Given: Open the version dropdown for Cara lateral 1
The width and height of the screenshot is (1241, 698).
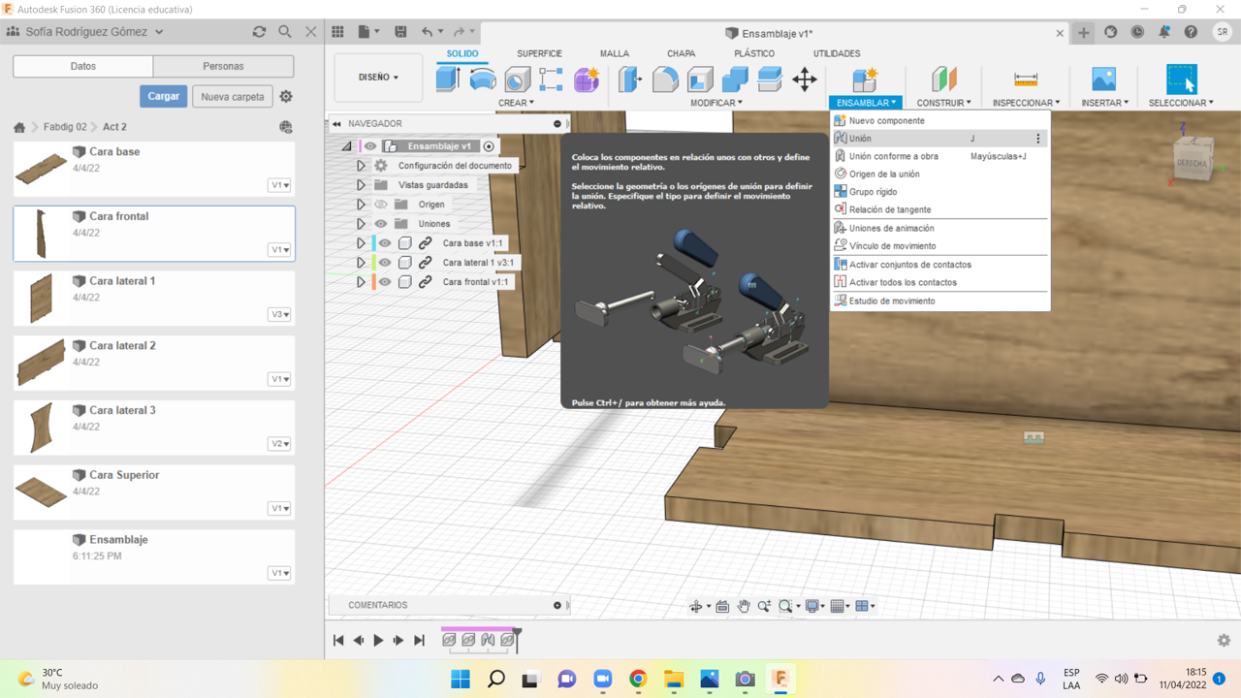Looking at the screenshot, I should click(279, 314).
